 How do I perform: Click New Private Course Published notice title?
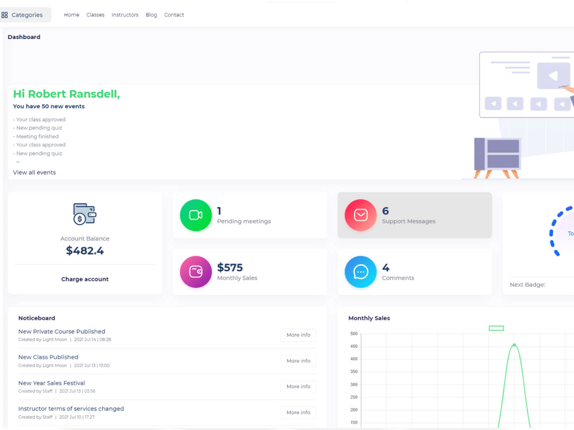click(x=62, y=331)
